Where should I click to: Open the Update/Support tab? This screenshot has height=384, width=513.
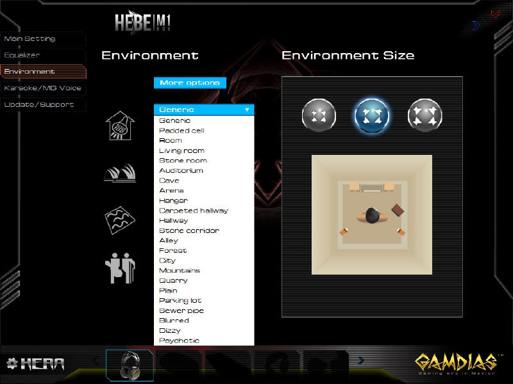[x=43, y=105]
